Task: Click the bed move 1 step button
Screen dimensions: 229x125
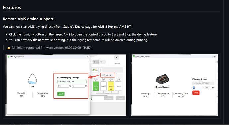Action: coord(96,62)
